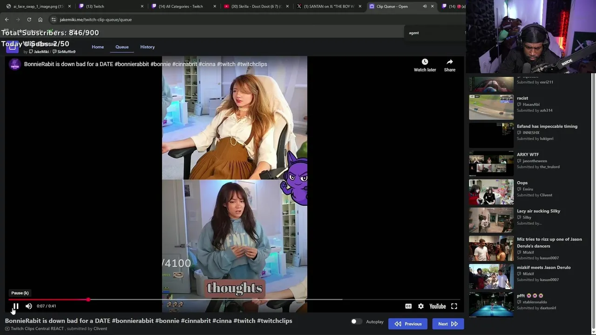Select 'Esfand has impeccable timing' clip title
596x335 pixels.
tap(547, 127)
